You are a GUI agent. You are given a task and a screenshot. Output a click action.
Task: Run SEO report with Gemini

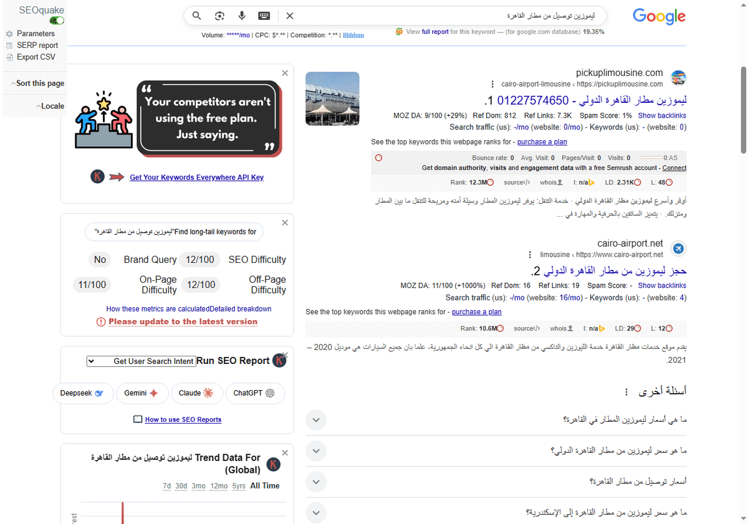pos(142,393)
